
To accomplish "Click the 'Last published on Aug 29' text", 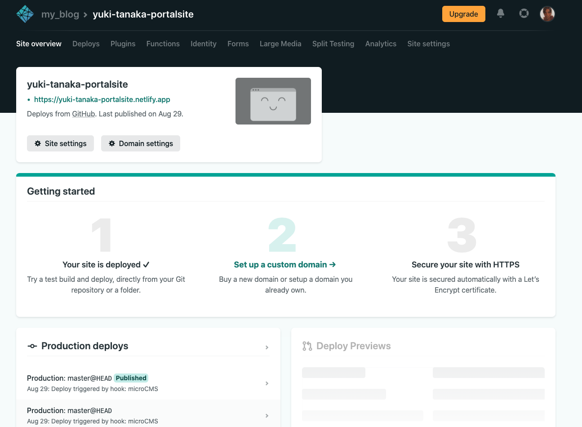I will [141, 114].
